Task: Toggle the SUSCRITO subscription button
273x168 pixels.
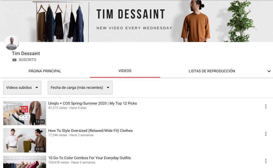Action: (27, 60)
